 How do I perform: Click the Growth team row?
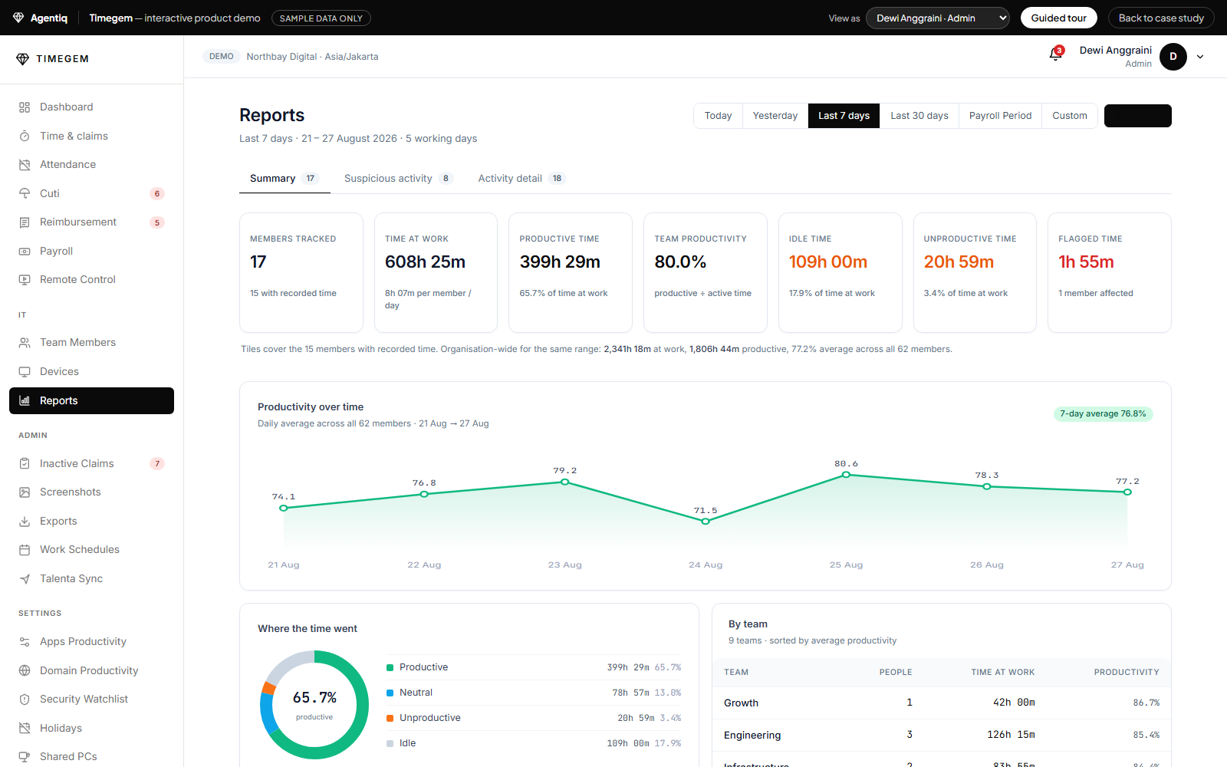pyautogui.click(x=942, y=703)
